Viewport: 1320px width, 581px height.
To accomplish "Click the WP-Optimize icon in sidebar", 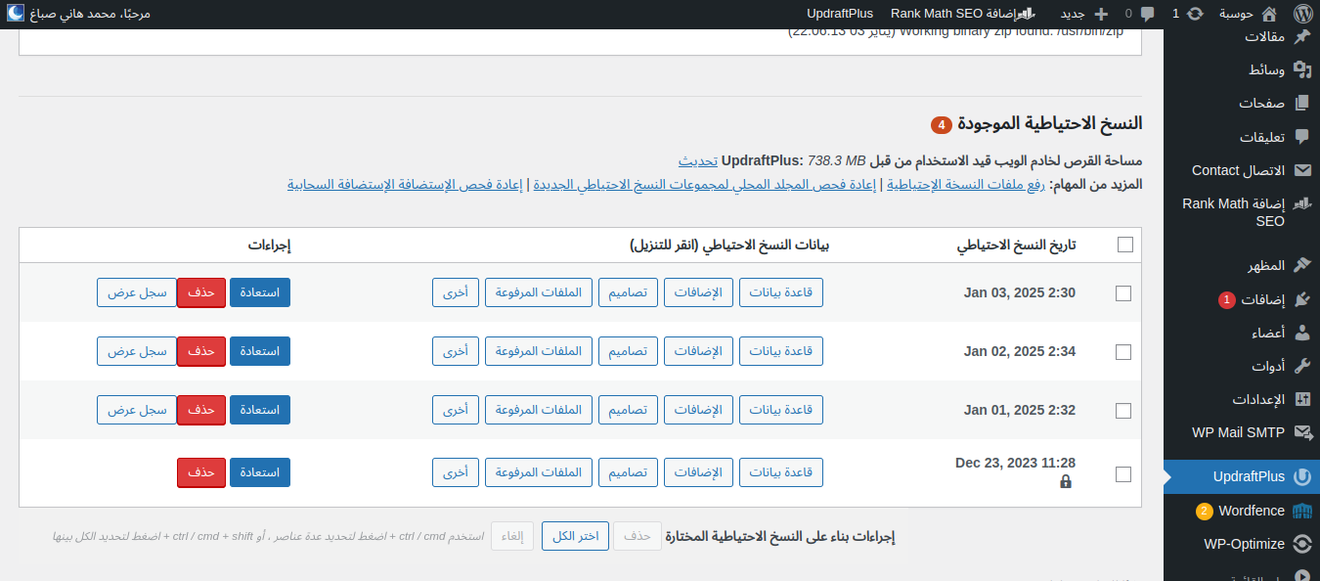I will [x=1301, y=544].
